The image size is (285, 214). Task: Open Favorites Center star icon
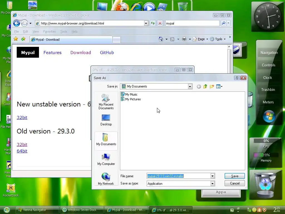(x=16, y=39)
